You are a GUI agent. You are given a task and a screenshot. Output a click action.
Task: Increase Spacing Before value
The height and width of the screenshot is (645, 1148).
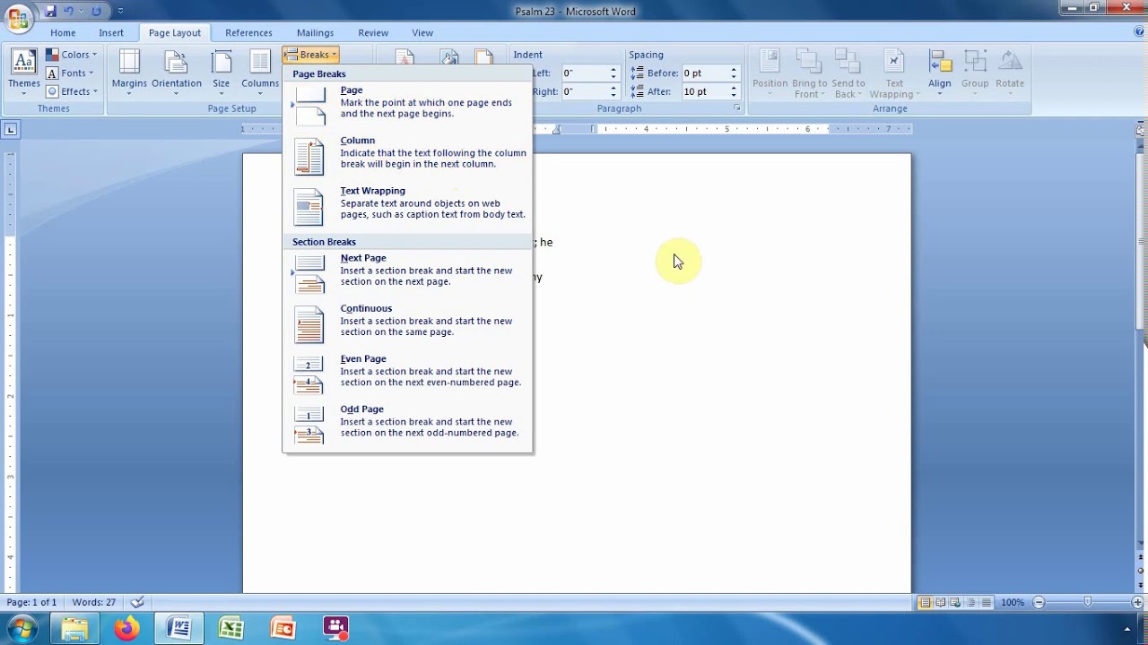coord(734,70)
